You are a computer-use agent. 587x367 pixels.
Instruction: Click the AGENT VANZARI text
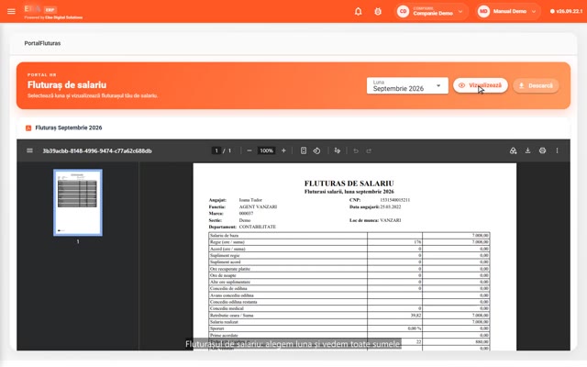[258, 206]
